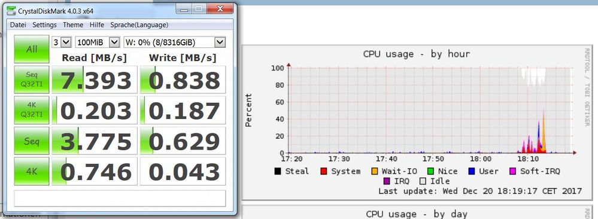598x219 pixels.
Task: Click the 4K Q32T1 write value 0.187
Action: click(x=183, y=110)
